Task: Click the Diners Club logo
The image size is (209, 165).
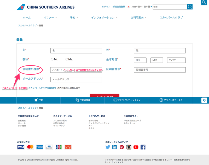Action: click(49, 147)
